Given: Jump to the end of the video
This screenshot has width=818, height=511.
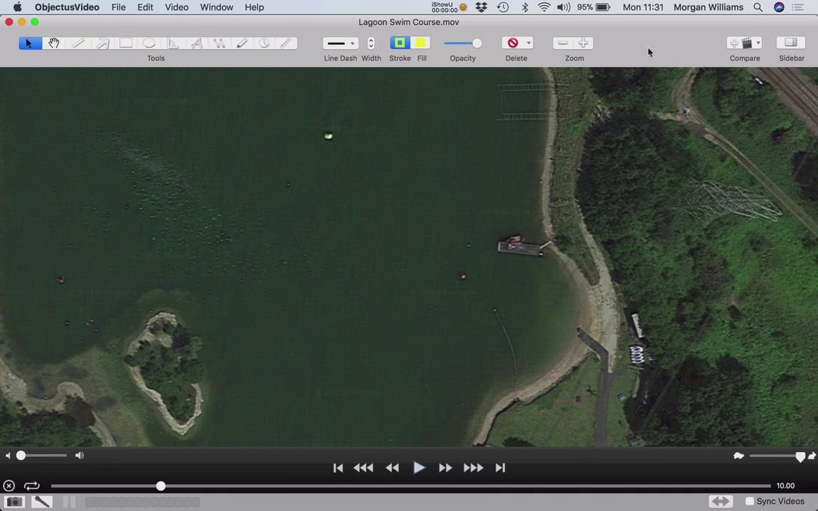Looking at the screenshot, I should click(x=500, y=468).
